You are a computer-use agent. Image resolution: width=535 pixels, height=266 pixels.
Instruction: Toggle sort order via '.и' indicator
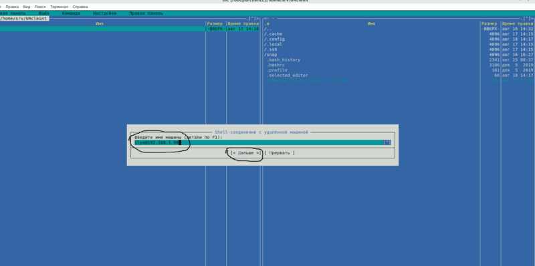click(267, 23)
